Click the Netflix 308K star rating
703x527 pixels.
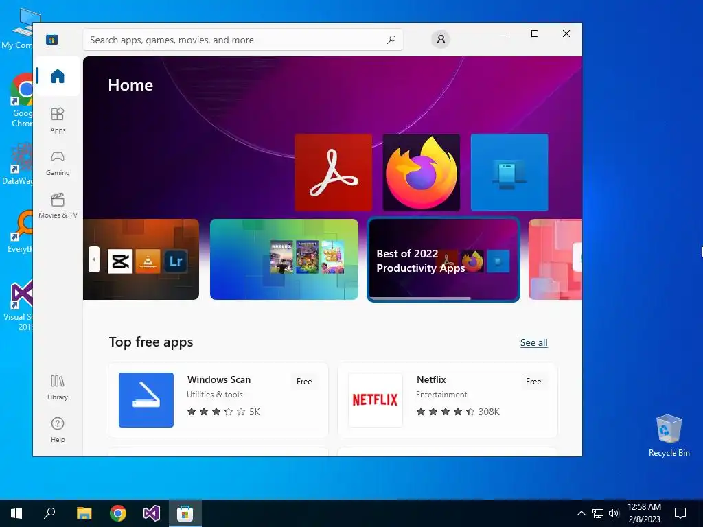[x=458, y=412]
